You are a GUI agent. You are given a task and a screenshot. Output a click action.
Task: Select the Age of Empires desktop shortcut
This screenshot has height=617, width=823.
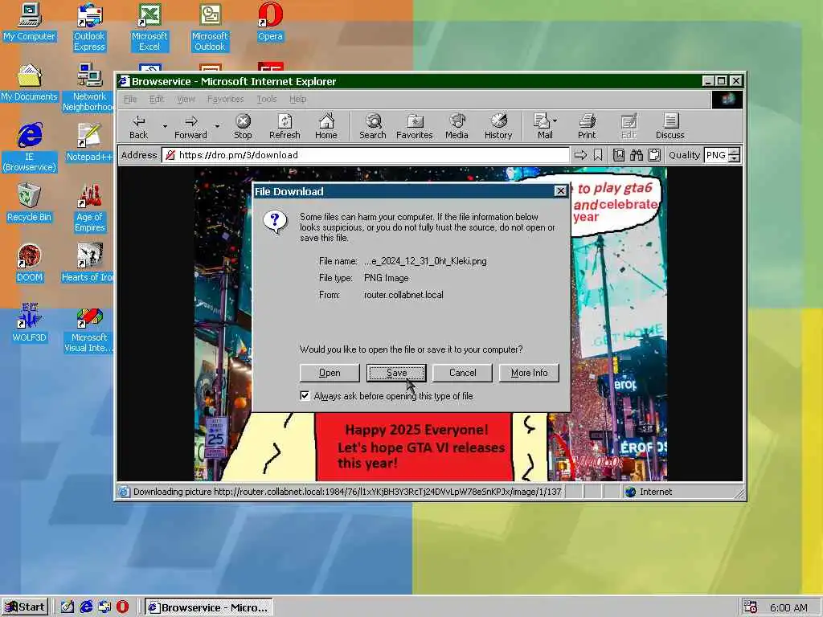pos(89,208)
